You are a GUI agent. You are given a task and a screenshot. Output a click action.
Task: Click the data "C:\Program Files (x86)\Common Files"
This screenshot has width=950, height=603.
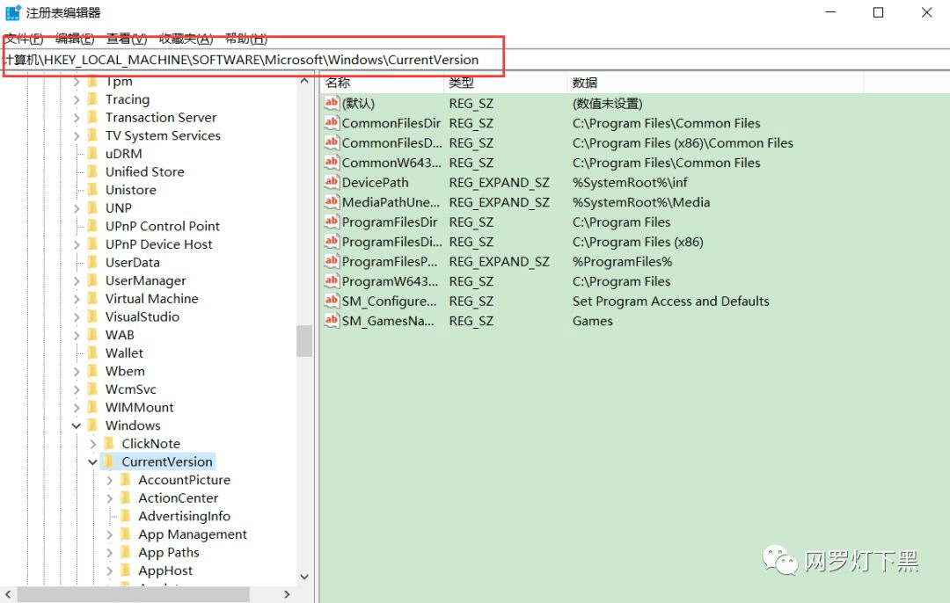[x=683, y=143]
